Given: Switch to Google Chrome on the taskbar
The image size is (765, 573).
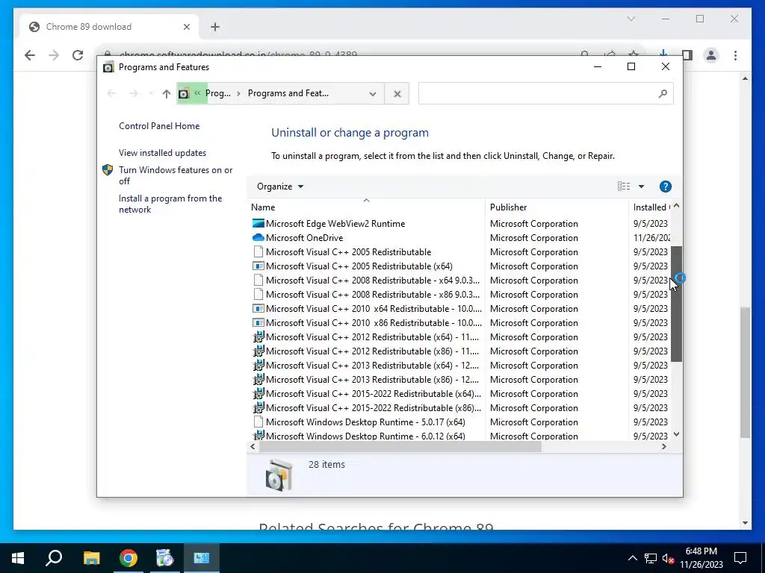Looking at the screenshot, I should pyautogui.click(x=128, y=558).
